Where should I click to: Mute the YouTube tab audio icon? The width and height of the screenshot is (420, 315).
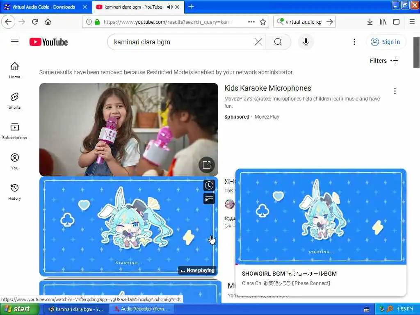pos(170,7)
